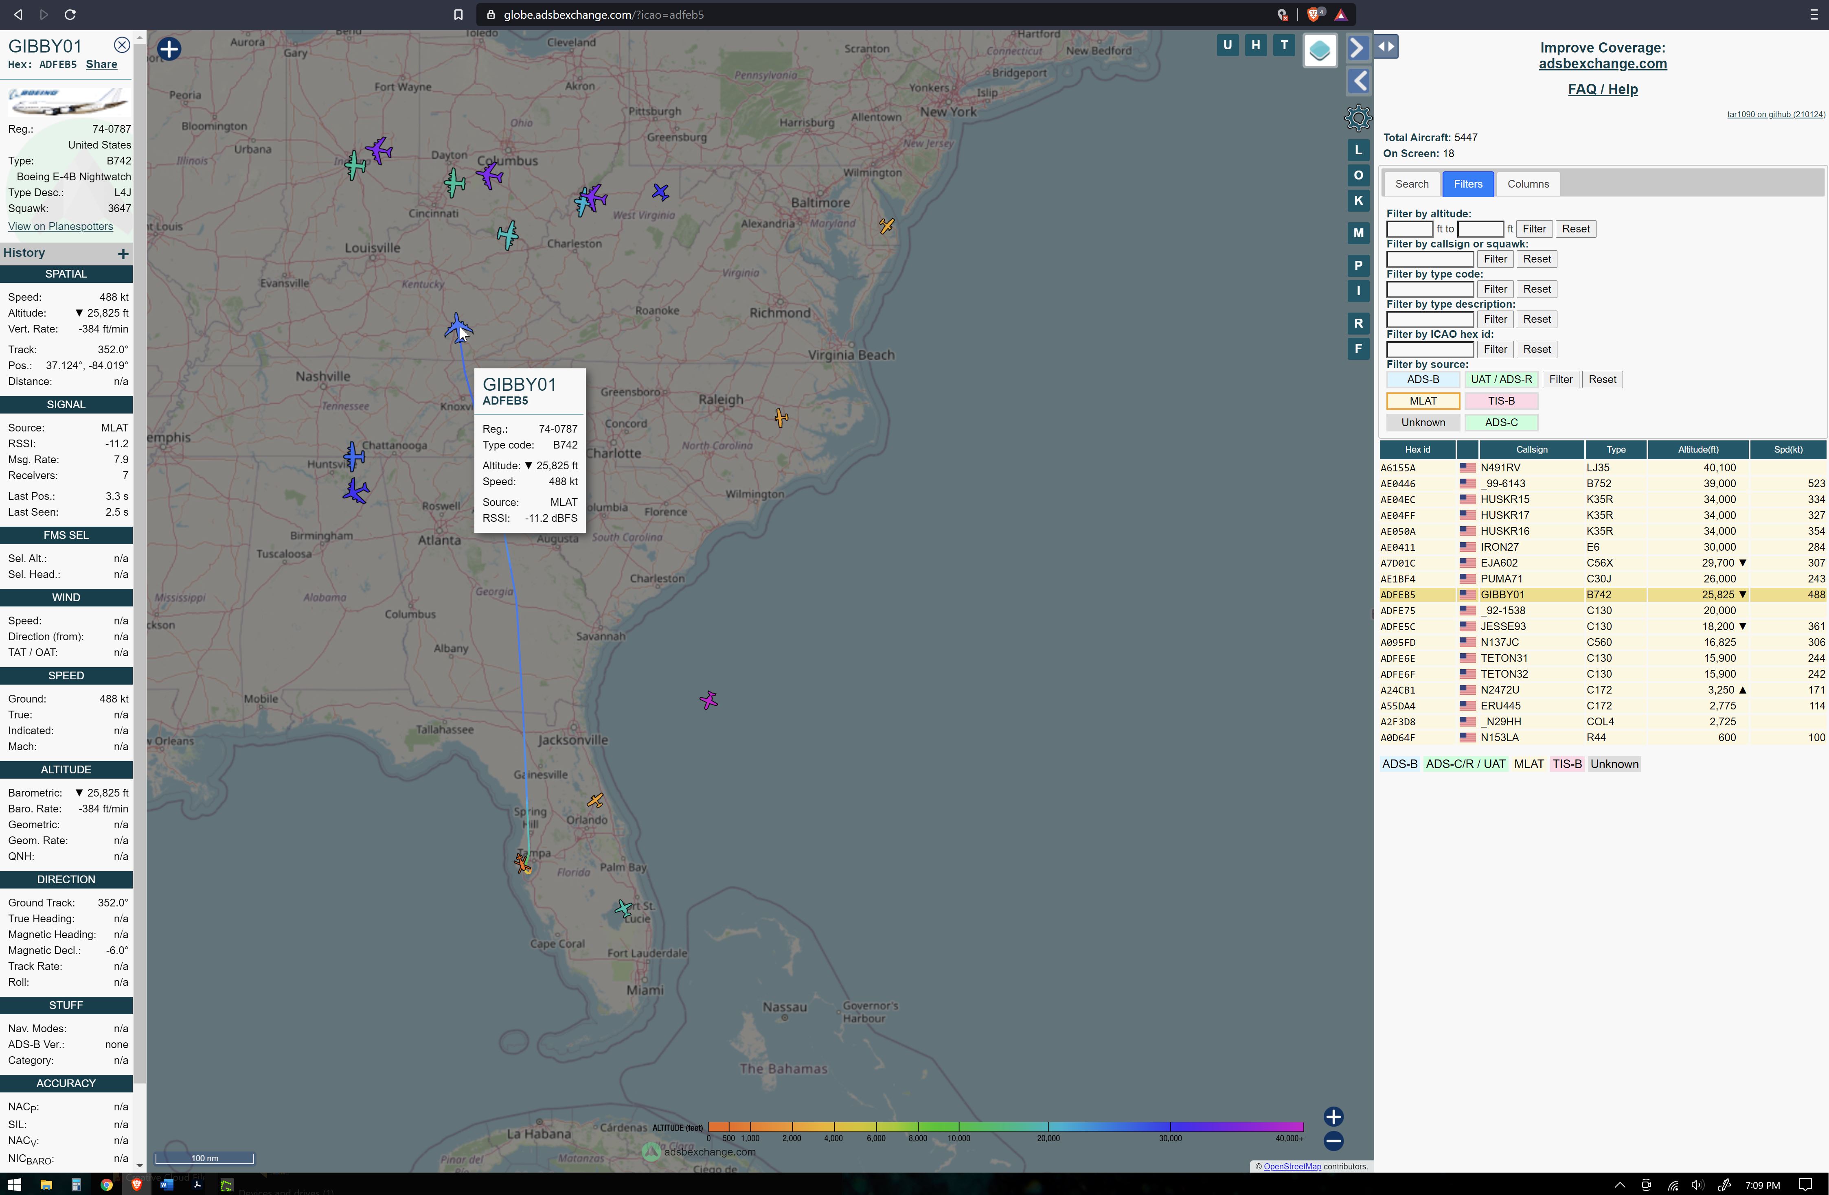Image resolution: width=1829 pixels, height=1195 pixels.
Task: Click the orange aircraft icon near Raleigh
Action: pyautogui.click(x=781, y=418)
